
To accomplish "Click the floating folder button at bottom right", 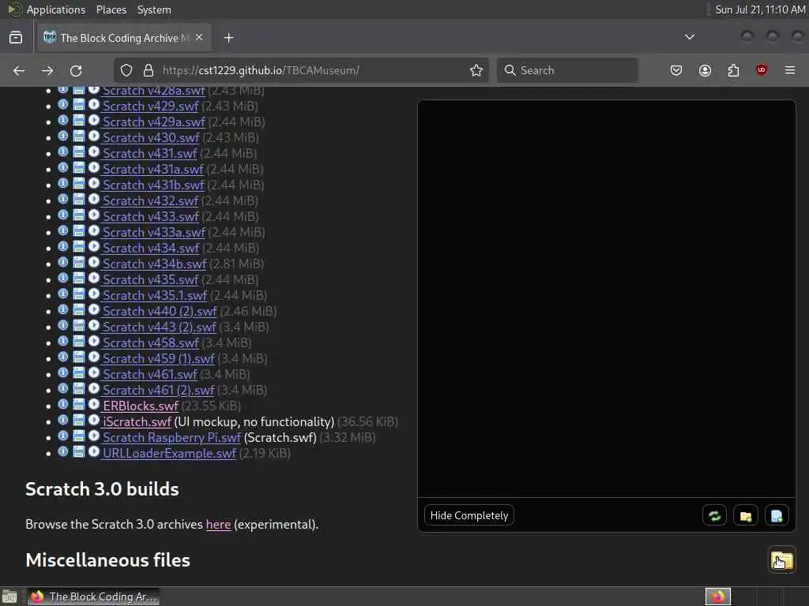I will [781, 559].
